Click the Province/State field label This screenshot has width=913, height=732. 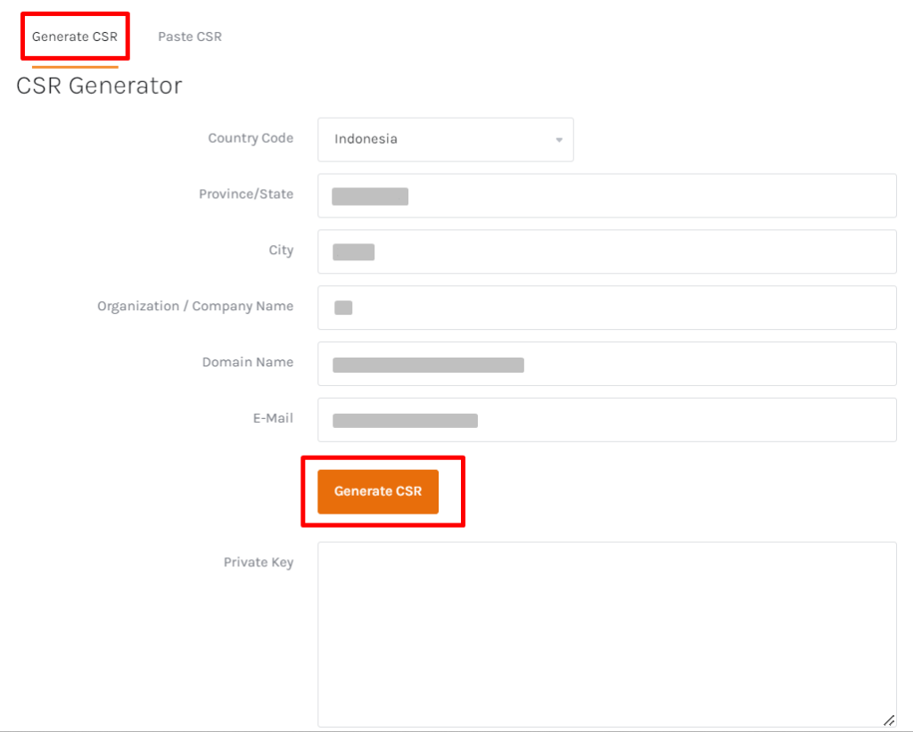[x=246, y=194]
